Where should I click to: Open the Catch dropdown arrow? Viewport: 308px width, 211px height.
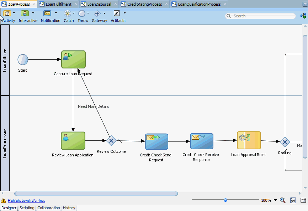point(74,13)
